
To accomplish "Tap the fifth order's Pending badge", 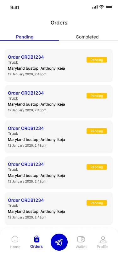I will pos(97,203).
